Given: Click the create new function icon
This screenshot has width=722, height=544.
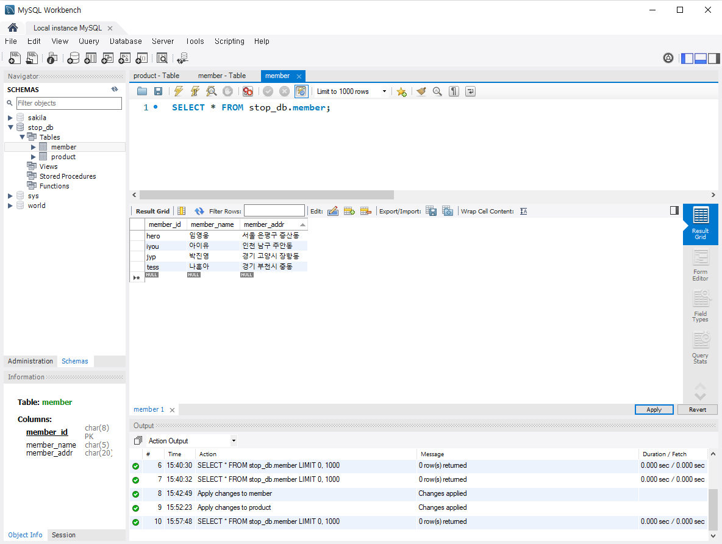Looking at the screenshot, I should coord(141,58).
